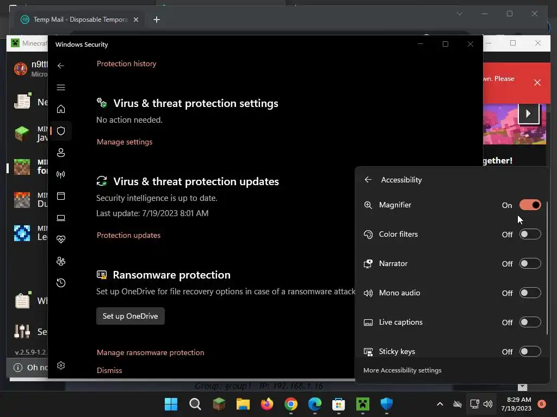The height and width of the screenshot is (417, 557).
Task: Open the network tray icon
Action: point(474,404)
